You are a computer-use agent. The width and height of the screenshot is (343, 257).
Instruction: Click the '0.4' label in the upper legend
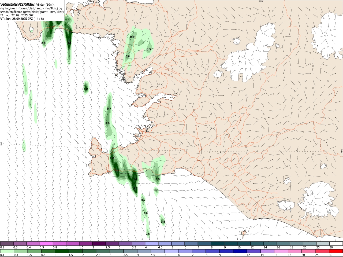(29, 247)
